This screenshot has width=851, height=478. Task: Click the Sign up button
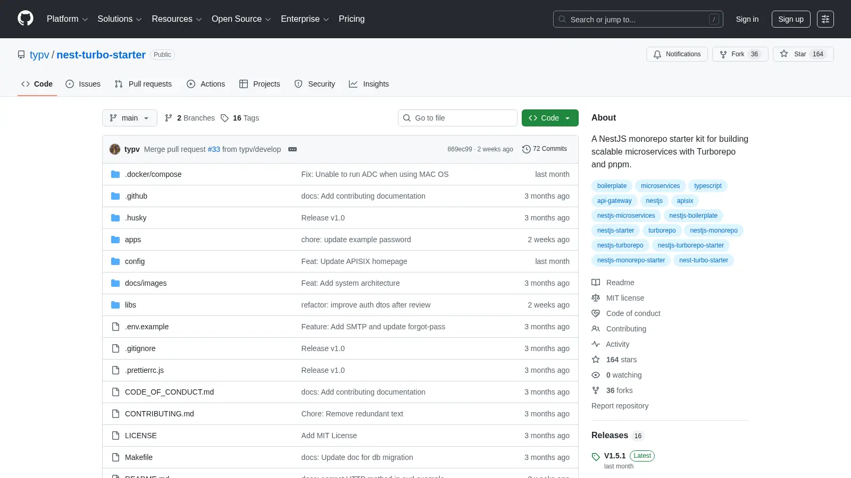pos(791,19)
